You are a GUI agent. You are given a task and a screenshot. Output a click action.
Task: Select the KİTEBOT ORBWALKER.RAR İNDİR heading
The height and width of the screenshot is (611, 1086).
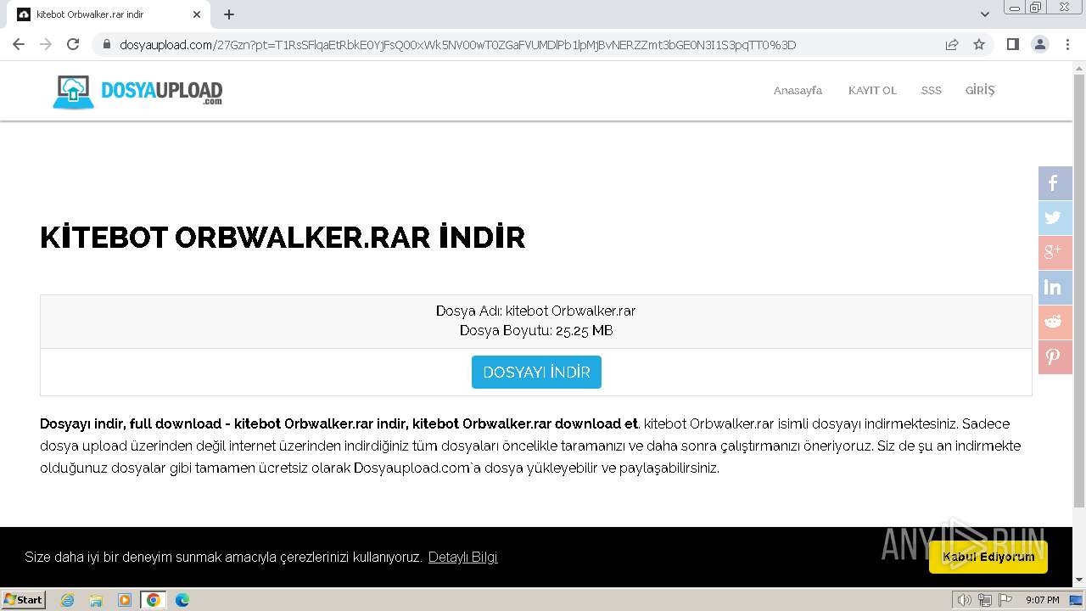(x=283, y=237)
